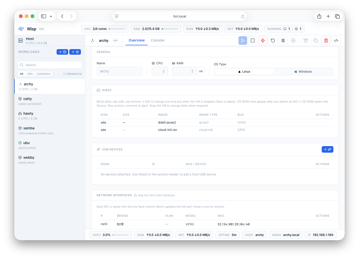Select ubu container in sidebar

(50, 145)
